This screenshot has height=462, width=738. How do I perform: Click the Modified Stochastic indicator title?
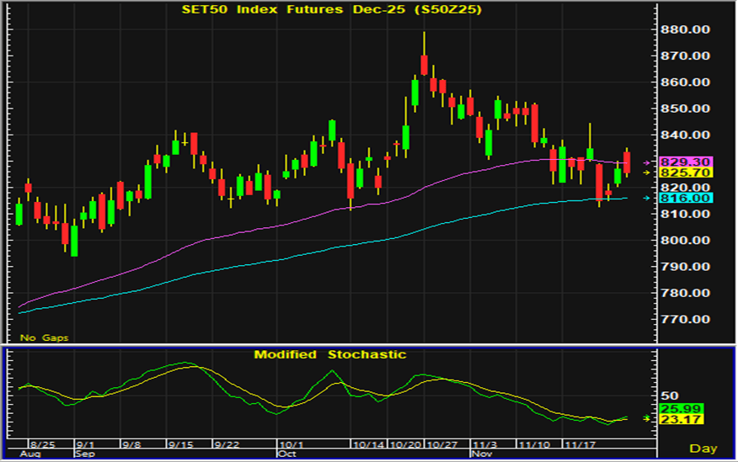(x=330, y=355)
